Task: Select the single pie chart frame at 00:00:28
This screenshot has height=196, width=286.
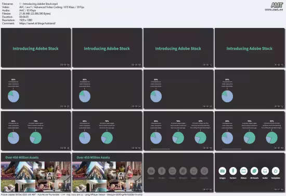Action: click(178, 89)
